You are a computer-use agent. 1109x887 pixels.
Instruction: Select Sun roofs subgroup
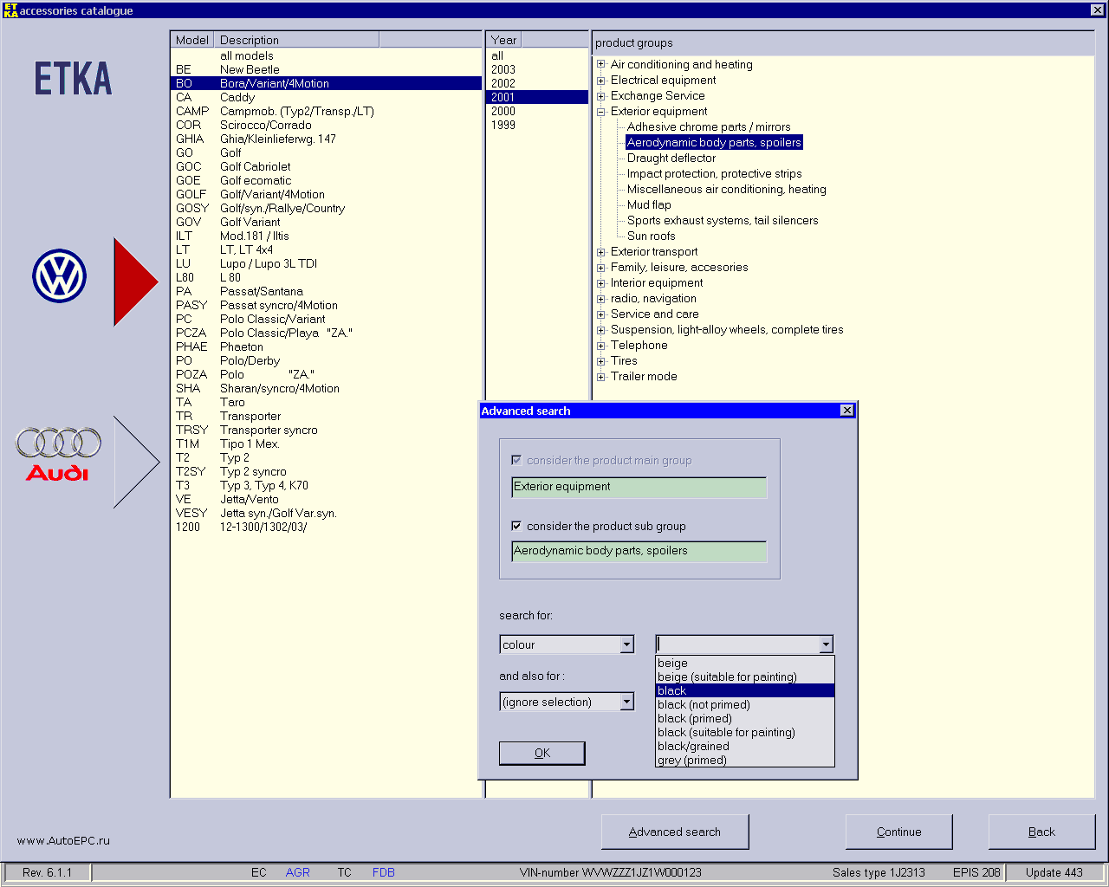[x=651, y=236]
